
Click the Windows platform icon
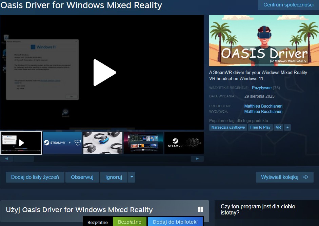tap(200, 209)
